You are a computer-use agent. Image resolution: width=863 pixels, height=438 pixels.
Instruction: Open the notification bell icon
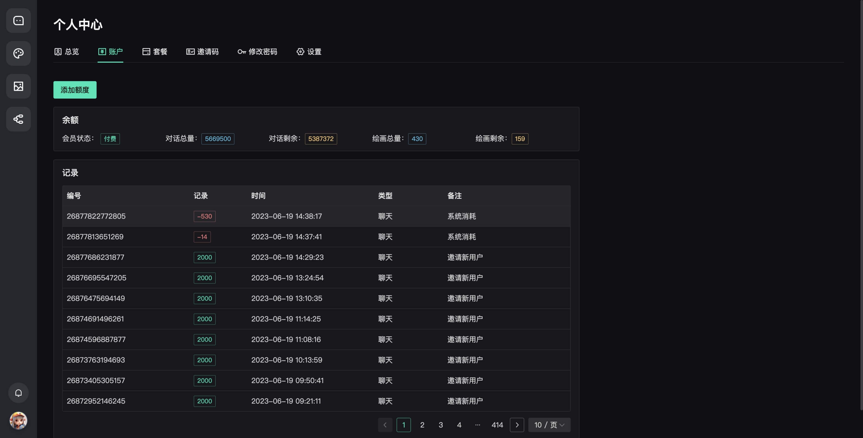[18, 393]
